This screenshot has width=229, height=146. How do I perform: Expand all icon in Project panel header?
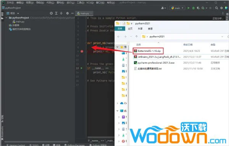click(x=56, y=13)
